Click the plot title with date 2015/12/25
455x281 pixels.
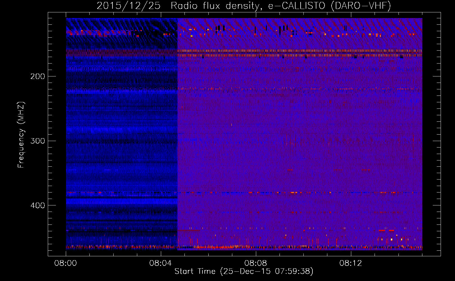(x=244, y=6)
